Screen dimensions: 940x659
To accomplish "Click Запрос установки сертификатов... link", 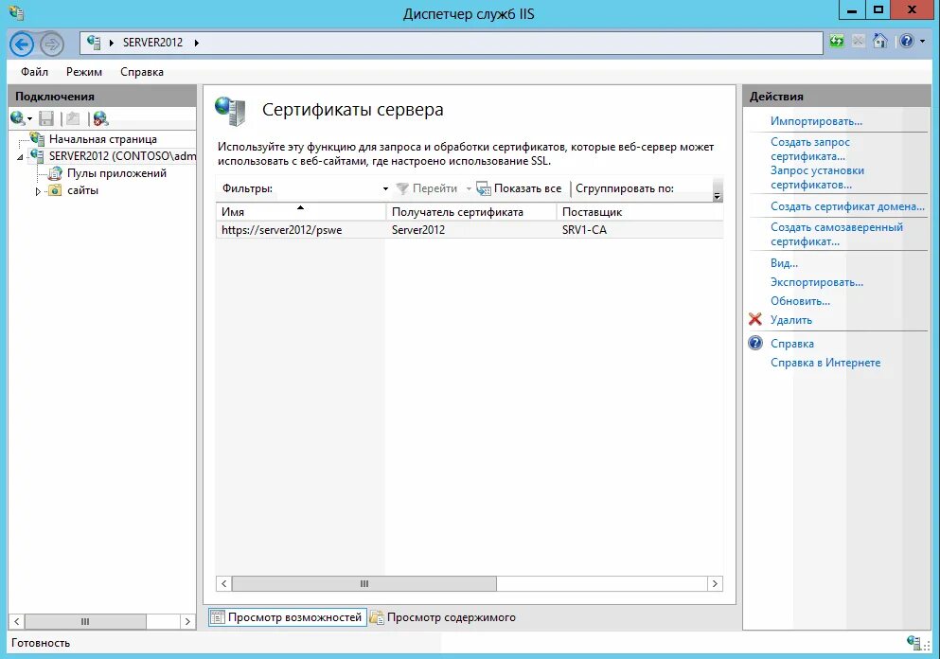I will point(817,177).
